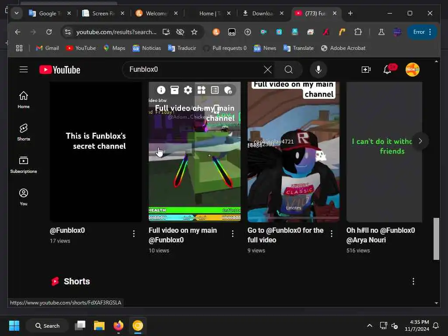Open options for Full video on my main short
This screenshot has height=336, width=448.
click(233, 234)
